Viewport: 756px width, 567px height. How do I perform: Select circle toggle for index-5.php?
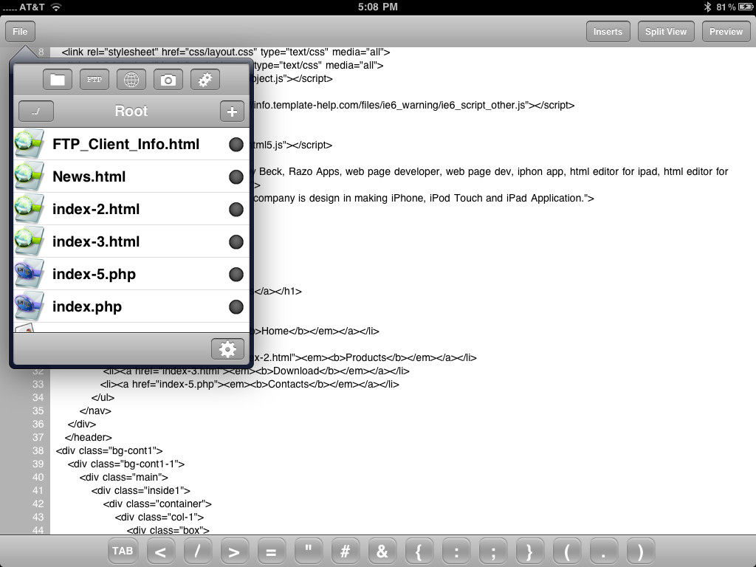click(x=236, y=275)
